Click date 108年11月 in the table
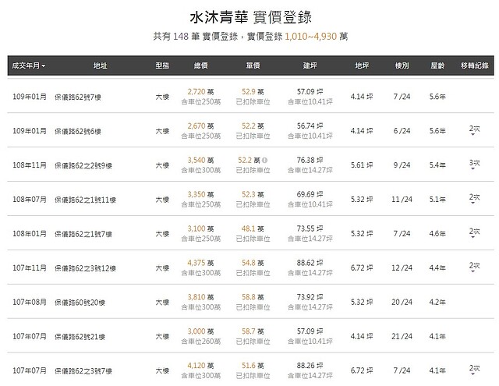Viewport: 499px width, 386px height. (30, 165)
